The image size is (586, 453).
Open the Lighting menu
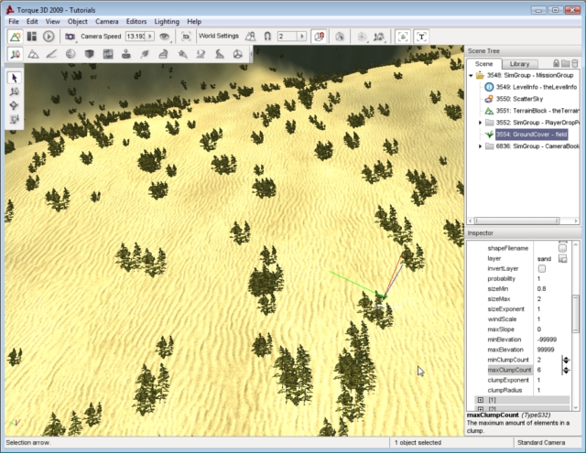[x=168, y=20]
